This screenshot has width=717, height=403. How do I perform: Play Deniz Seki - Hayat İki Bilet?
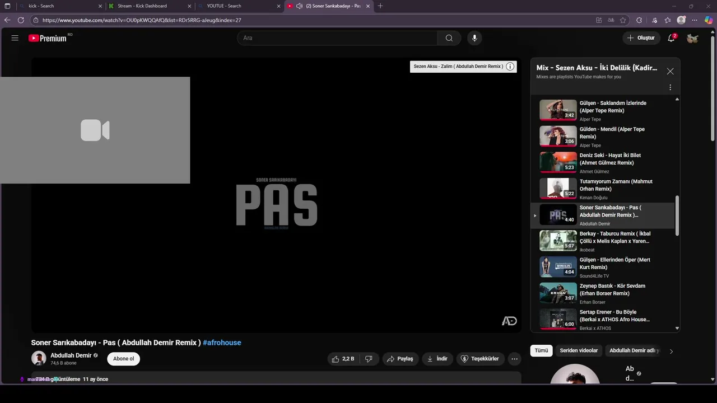coord(603,163)
